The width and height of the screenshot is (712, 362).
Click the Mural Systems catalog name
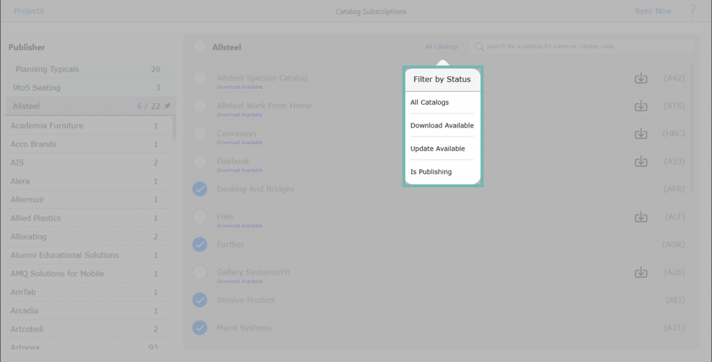[244, 327]
